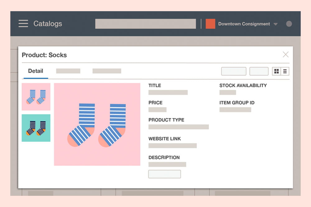Click the Description input box
Image resolution: width=311 pixels, height=207 pixels.
tap(165, 174)
